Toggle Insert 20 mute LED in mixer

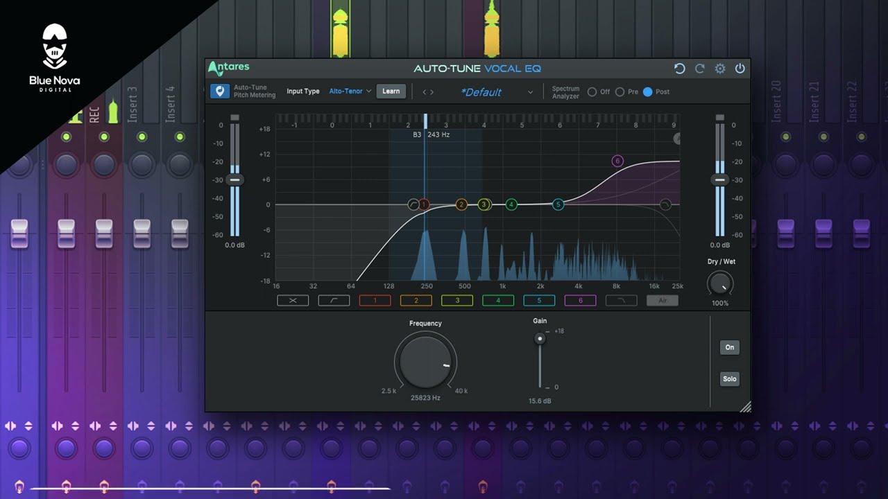tap(785, 137)
